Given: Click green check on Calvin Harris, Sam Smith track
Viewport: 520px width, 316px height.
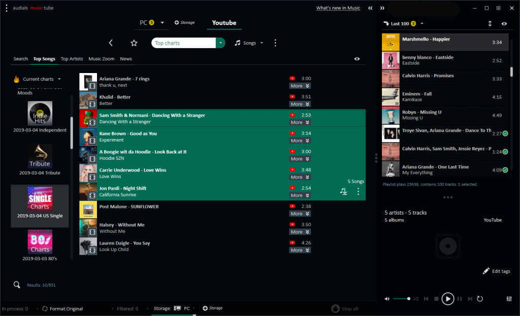Looking at the screenshot, I should point(505,152).
